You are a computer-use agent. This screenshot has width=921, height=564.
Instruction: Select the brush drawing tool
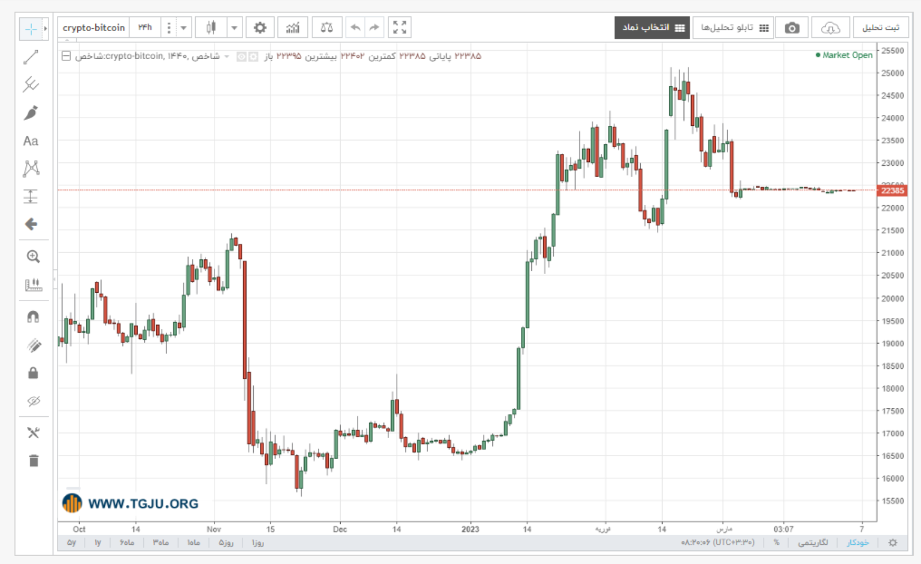click(31, 113)
